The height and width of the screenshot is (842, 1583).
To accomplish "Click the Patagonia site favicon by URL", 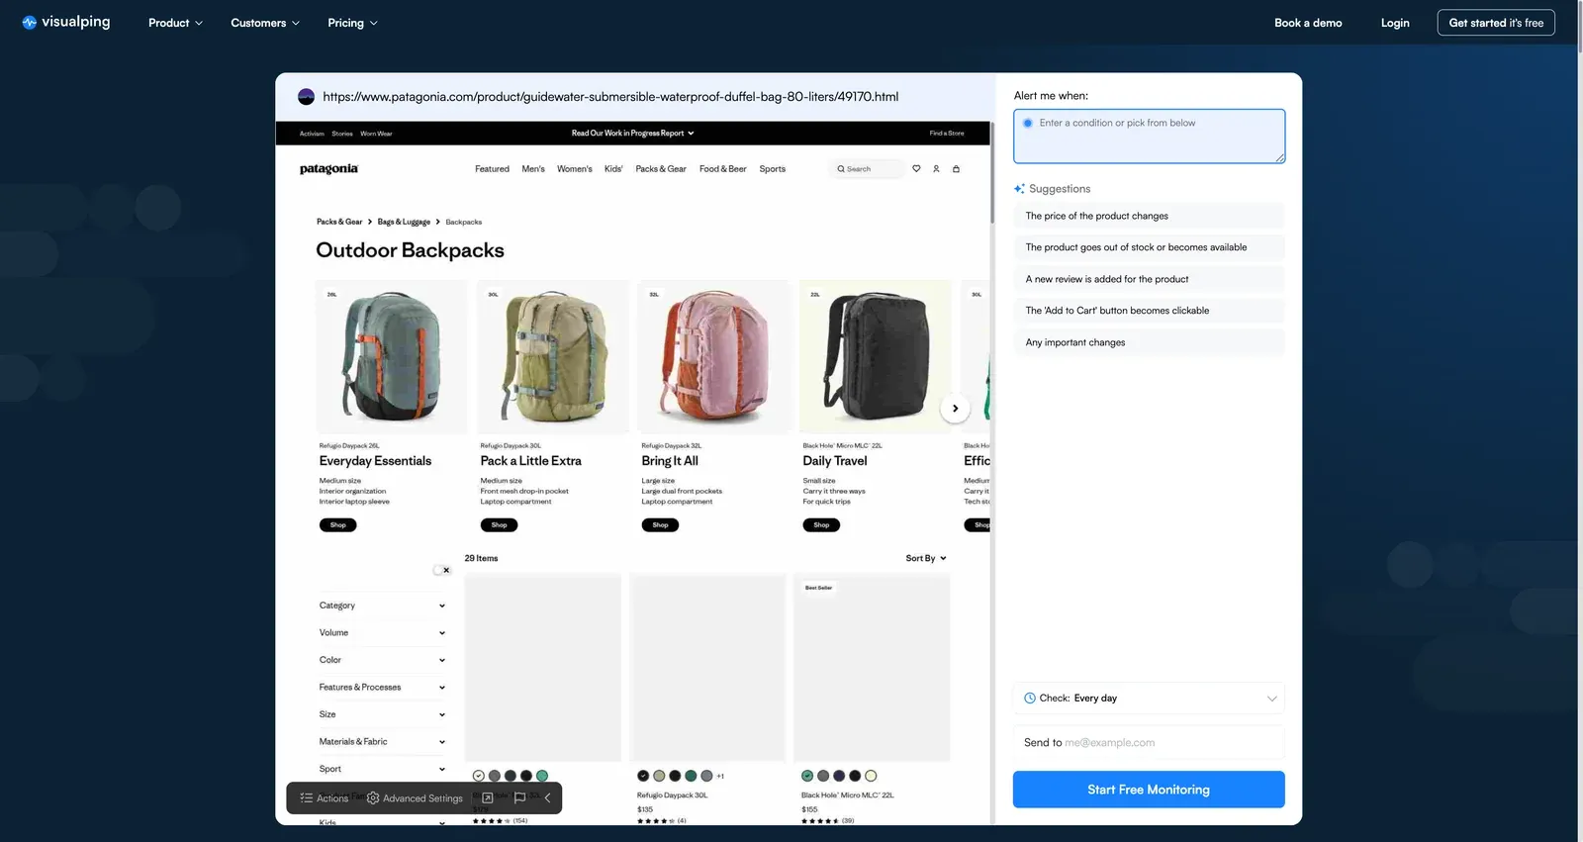I will click(306, 97).
